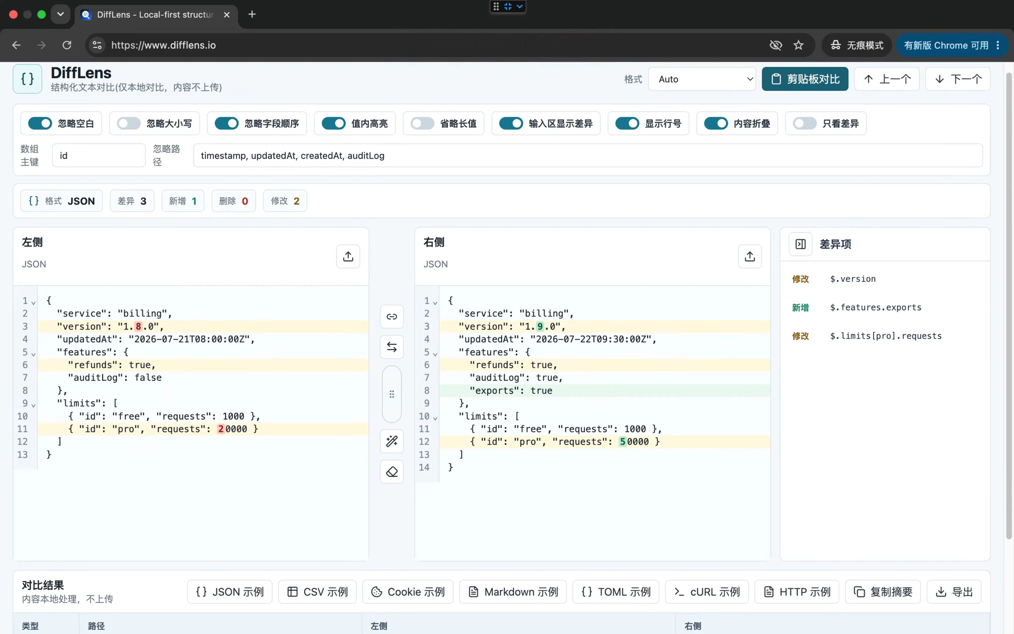Toggle 值内高亮 switch
The width and height of the screenshot is (1014, 634).
334,123
